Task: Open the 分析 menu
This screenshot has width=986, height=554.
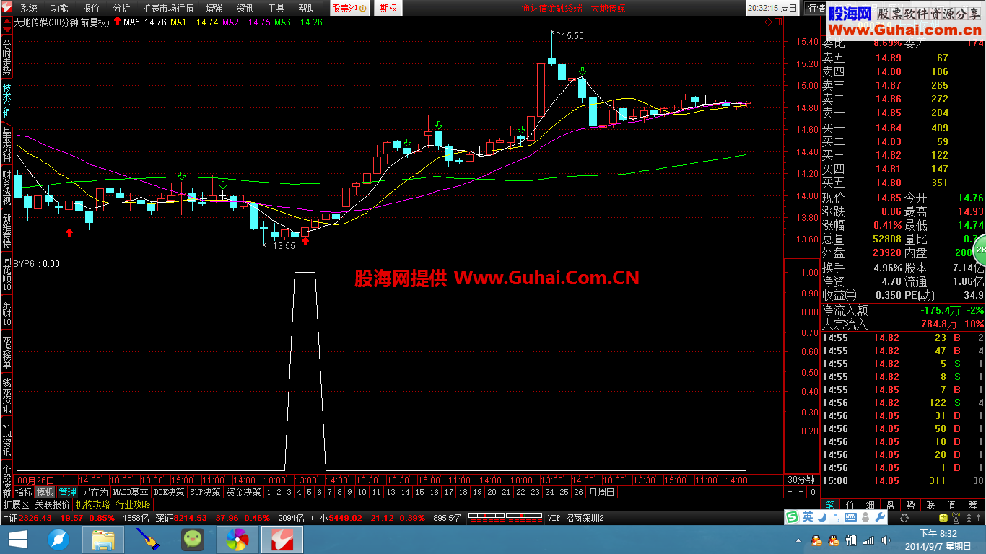Action: coord(121,9)
